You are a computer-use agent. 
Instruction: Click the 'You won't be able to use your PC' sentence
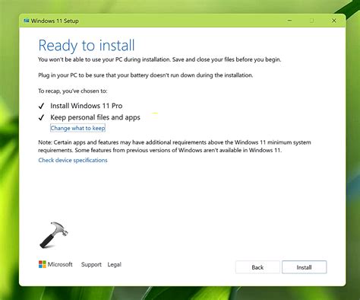click(x=159, y=59)
